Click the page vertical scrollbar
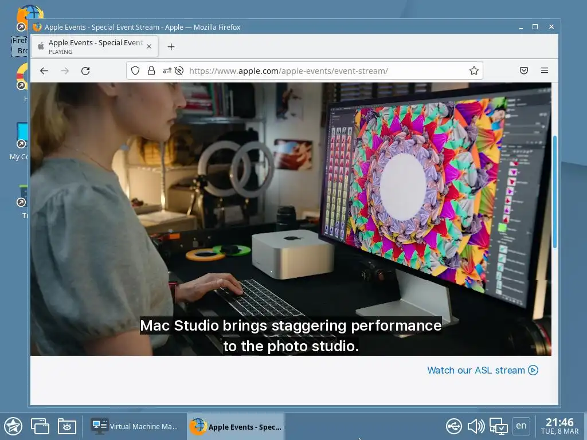This screenshot has height=440, width=587. click(554, 191)
